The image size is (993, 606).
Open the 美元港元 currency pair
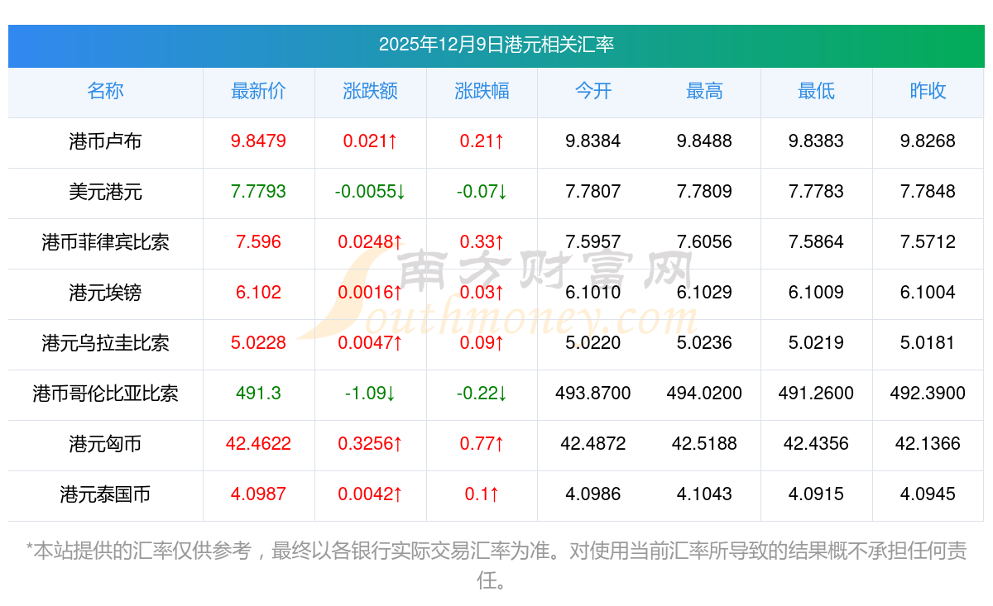click(105, 192)
